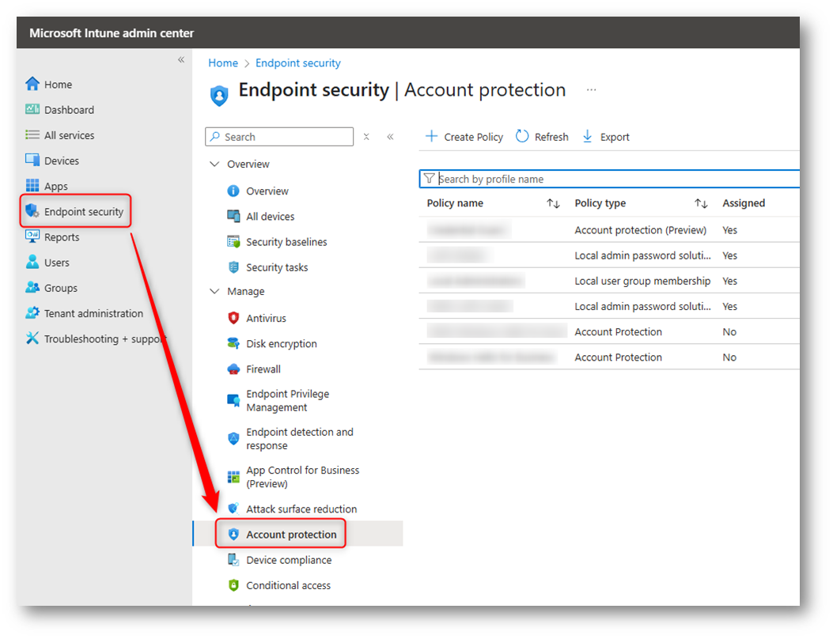Viewport: 833px width, 639px height.
Task: Click the Users person icon
Action: coord(32,262)
